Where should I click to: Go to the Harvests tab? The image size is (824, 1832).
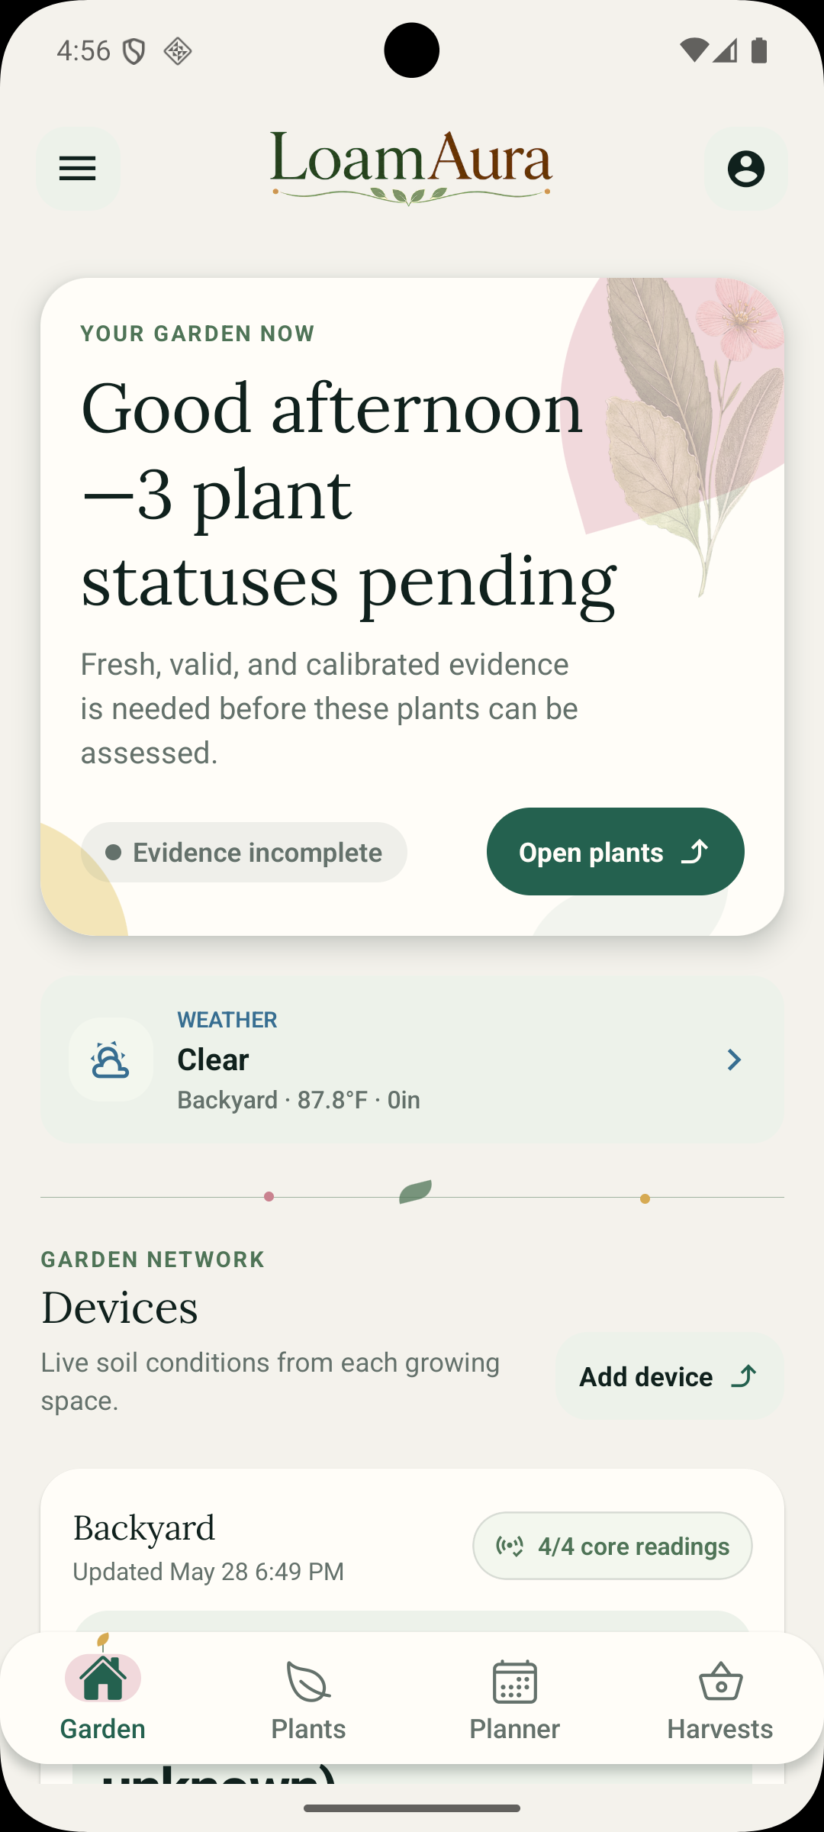click(720, 1699)
